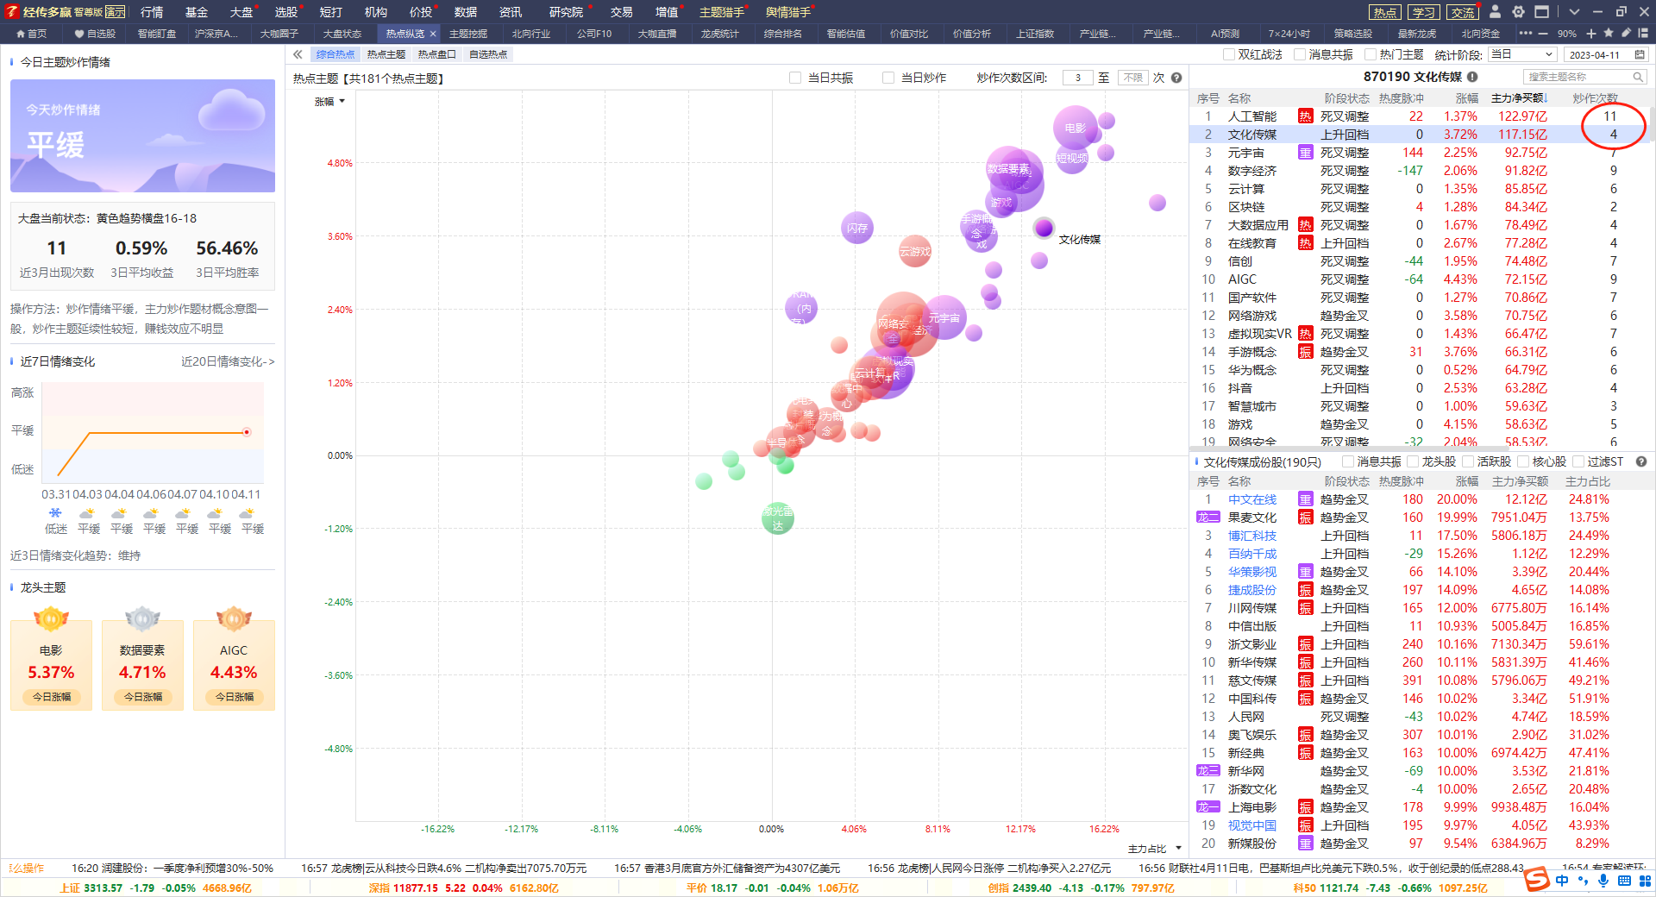Open the title bar down-chevron menu

[x=1574, y=12]
